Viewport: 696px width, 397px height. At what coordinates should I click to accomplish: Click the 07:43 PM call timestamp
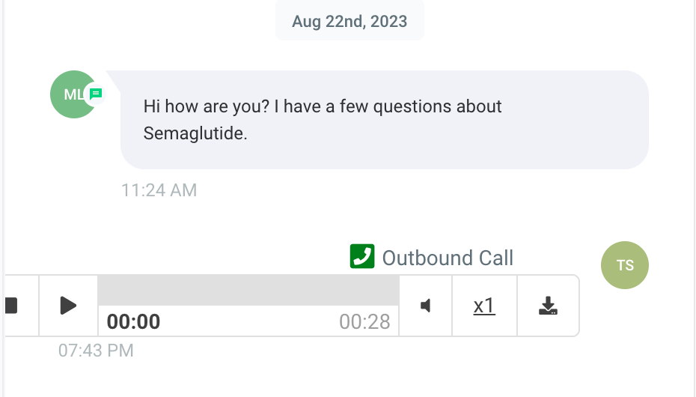tap(96, 351)
